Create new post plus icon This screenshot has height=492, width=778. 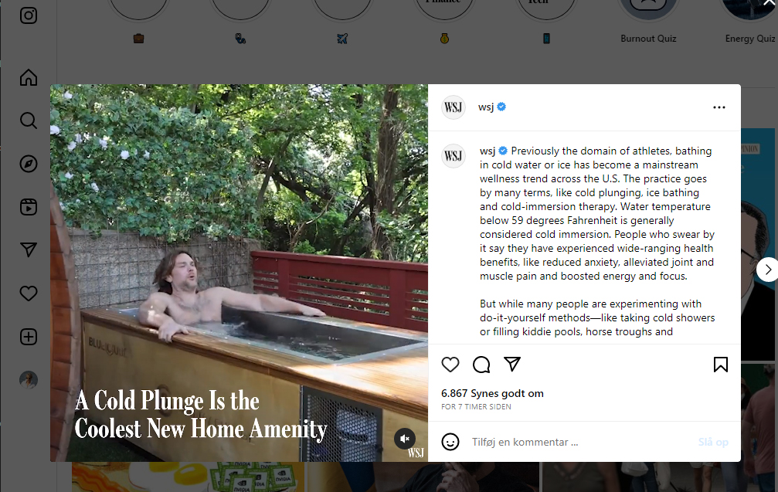[29, 337]
